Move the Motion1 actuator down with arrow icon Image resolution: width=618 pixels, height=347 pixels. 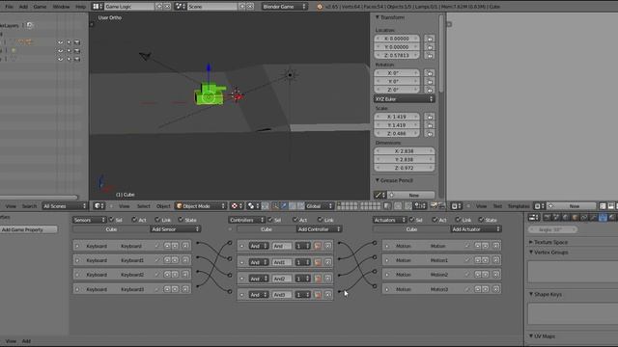pyautogui.click(x=486, y=260)
